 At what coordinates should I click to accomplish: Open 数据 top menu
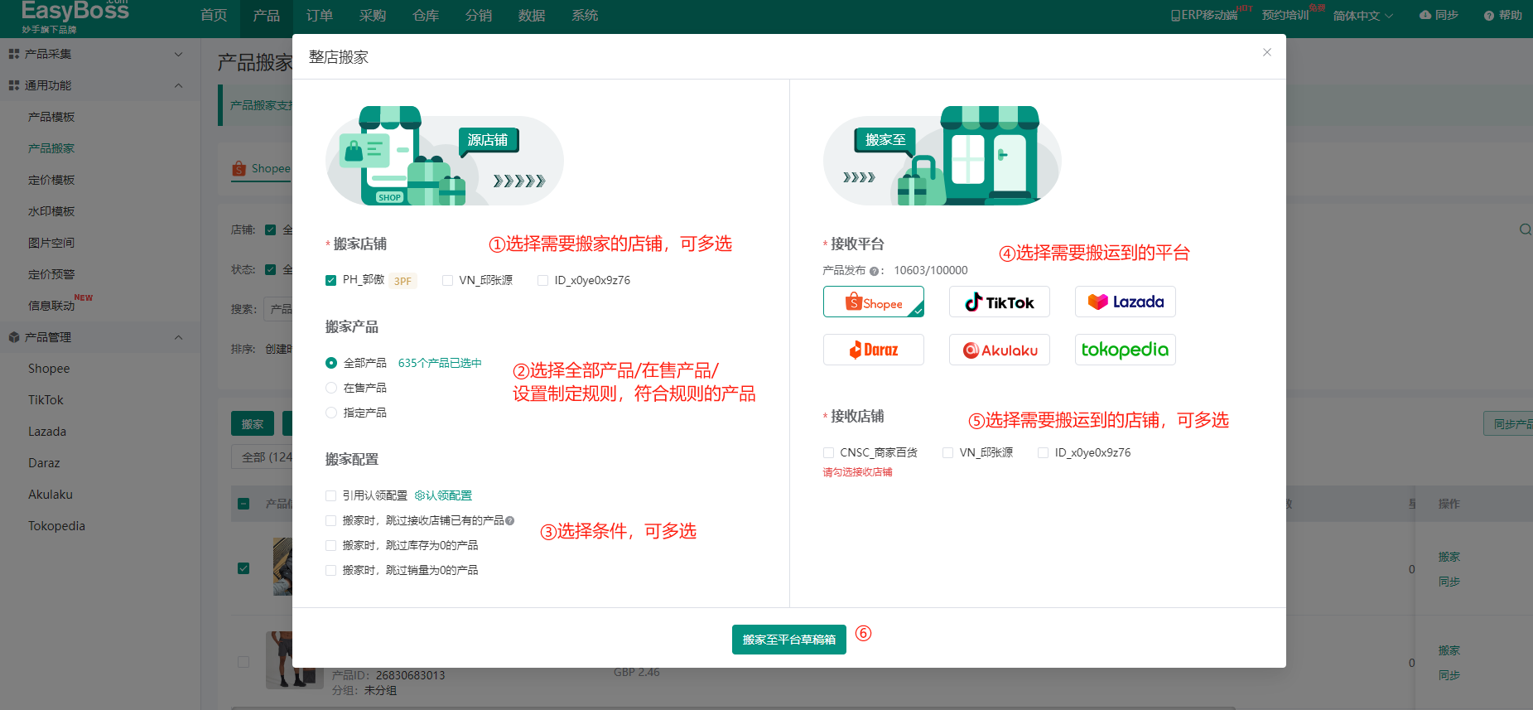[532, 15]
